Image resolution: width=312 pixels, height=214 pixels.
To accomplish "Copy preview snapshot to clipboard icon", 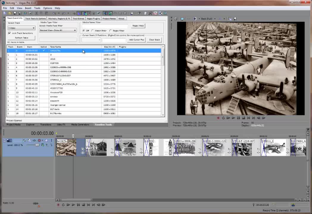I will 230,19.
